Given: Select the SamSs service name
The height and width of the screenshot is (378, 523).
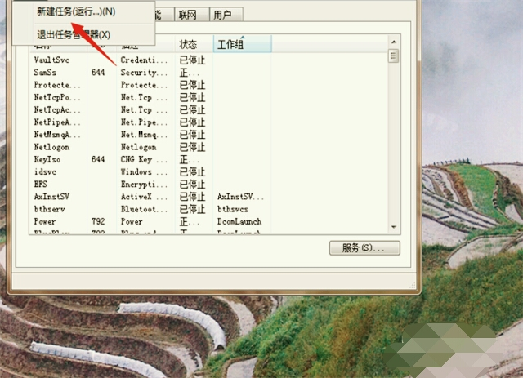Looking at the screenshot, I should pos(45,73).
